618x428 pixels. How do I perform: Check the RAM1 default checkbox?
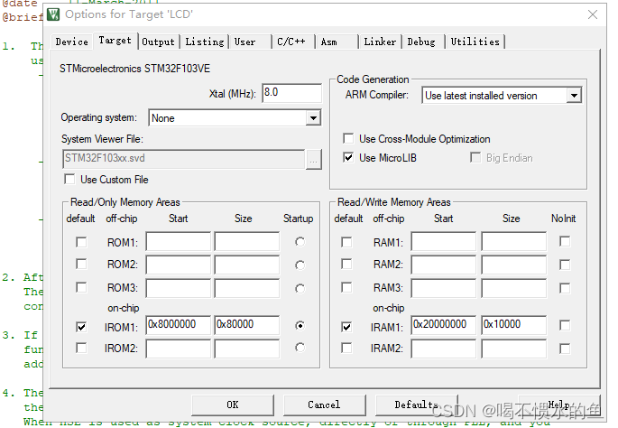pos(346,242)
